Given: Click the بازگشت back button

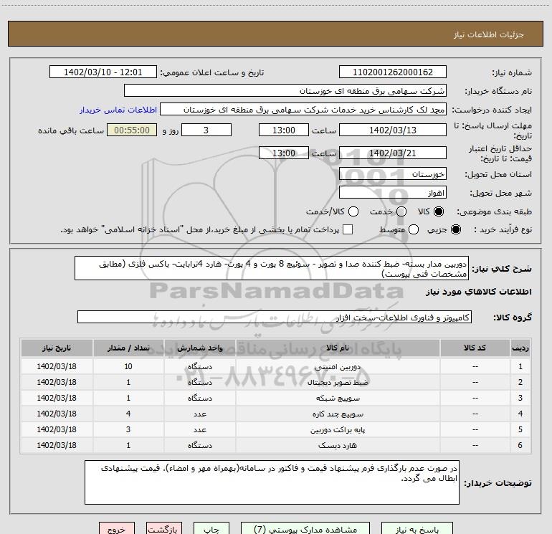Looking at the screenshot, I should pos(166,529).
